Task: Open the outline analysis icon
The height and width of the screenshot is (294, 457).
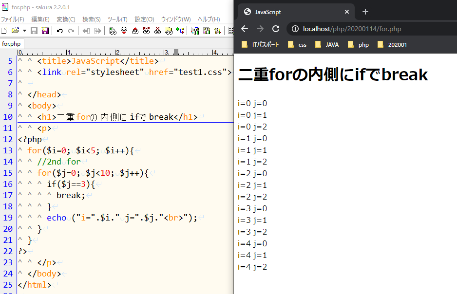Action: pos(180,31)
